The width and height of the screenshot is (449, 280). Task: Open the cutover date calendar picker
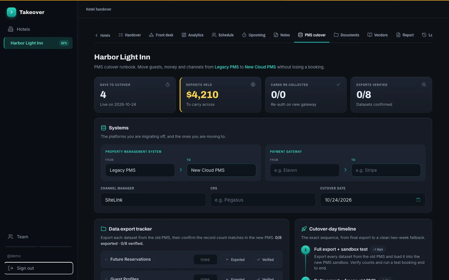click(418, 200)
